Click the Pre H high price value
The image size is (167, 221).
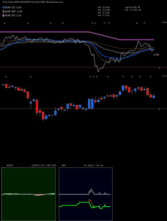104,10
